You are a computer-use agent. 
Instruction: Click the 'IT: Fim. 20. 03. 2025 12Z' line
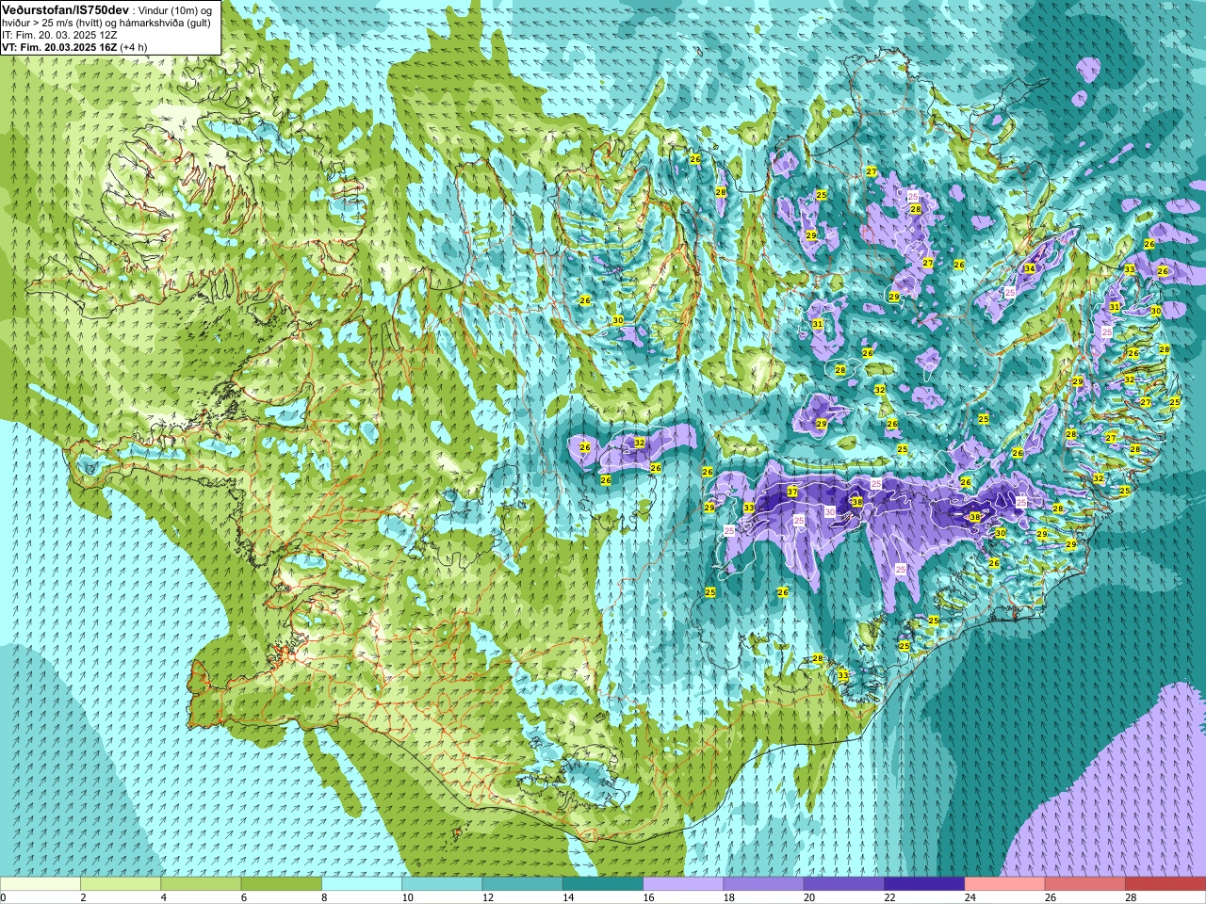pyautogui.click(x=59, y=34)
